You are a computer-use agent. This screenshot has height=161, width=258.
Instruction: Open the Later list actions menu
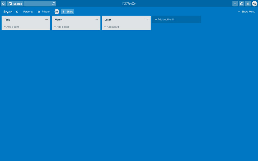click(147, 19)
